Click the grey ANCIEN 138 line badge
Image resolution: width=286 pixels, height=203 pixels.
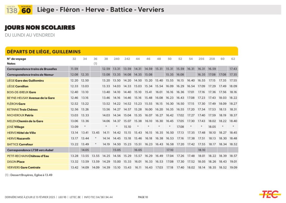point(12,10)
